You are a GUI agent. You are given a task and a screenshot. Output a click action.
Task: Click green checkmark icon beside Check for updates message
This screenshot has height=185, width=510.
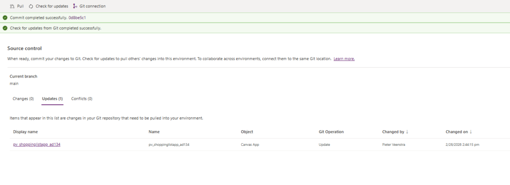(x=5, y=28)
